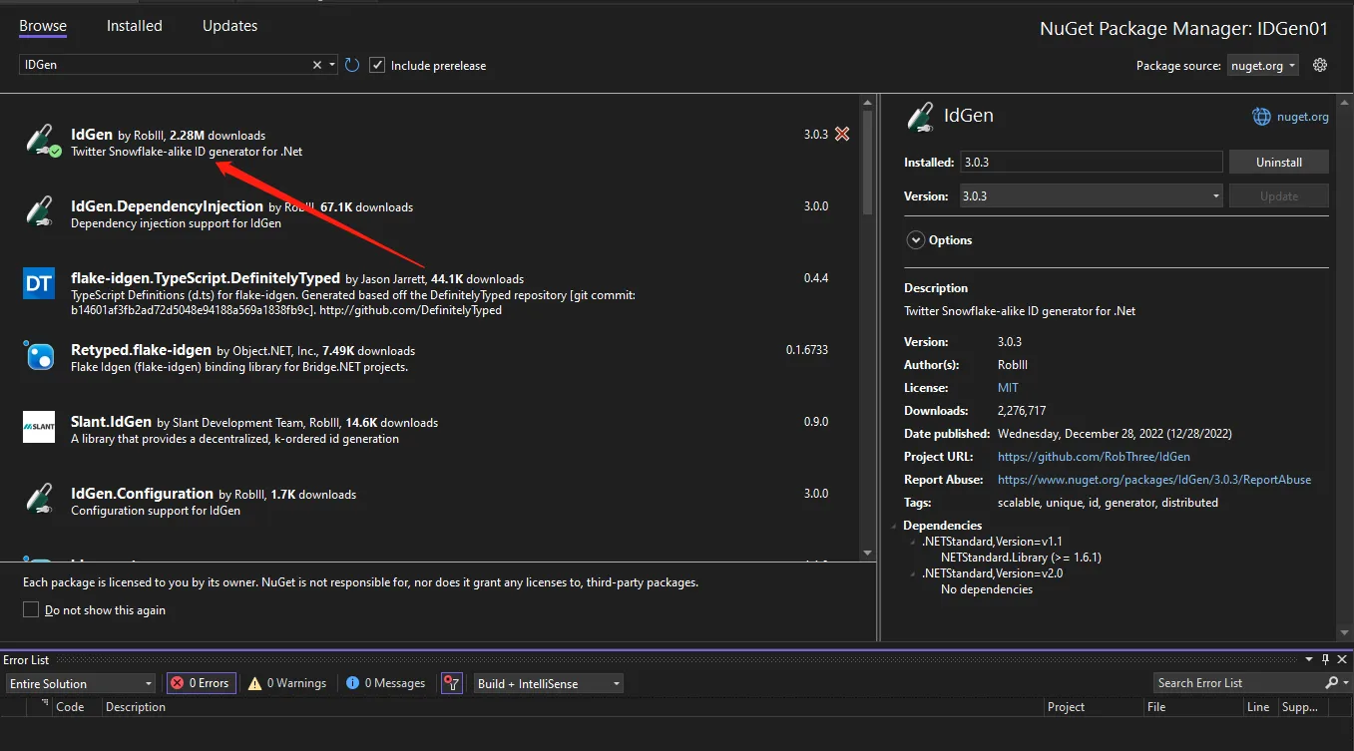Select the IdGen.DependencyInjection package title
Image resolution: width=1354 pixels, height=751 pixels.
pos(167,205)
